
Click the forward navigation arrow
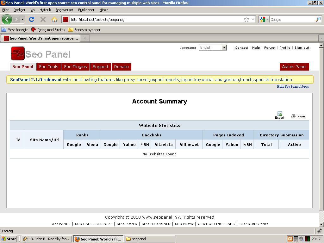[x=16, y=19]
